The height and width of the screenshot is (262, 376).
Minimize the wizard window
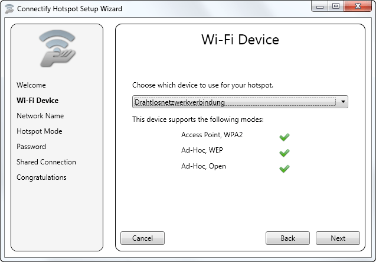click(321, 7)
